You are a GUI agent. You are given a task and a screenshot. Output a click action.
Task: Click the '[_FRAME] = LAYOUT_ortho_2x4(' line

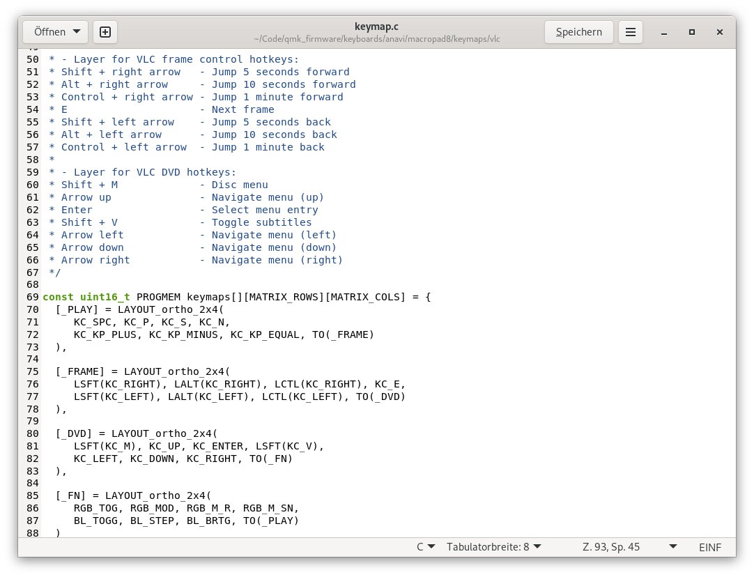(143, 371)
